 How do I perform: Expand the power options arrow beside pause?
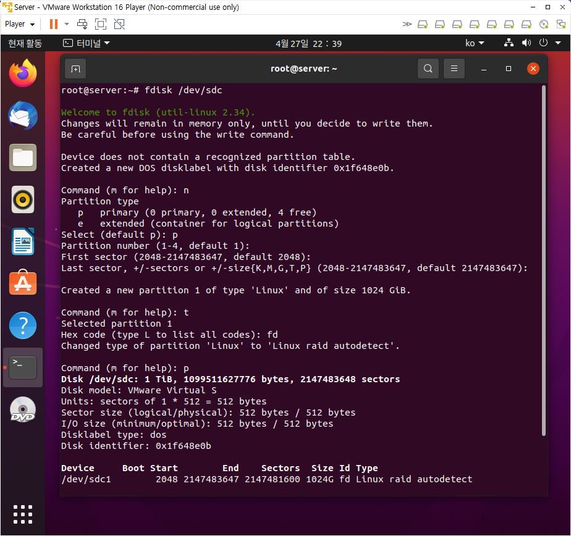(x=67, y=24)
